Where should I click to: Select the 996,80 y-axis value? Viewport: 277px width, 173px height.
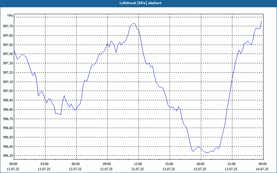pyautogui.click(x=8, y=109)
